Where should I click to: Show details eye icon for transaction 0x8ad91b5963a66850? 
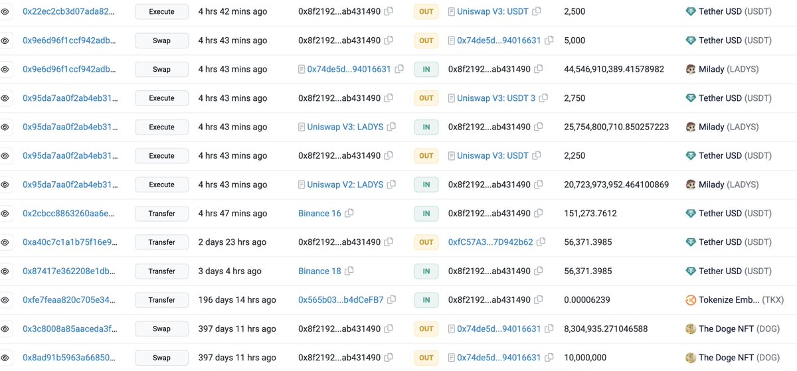click(5, 358)
